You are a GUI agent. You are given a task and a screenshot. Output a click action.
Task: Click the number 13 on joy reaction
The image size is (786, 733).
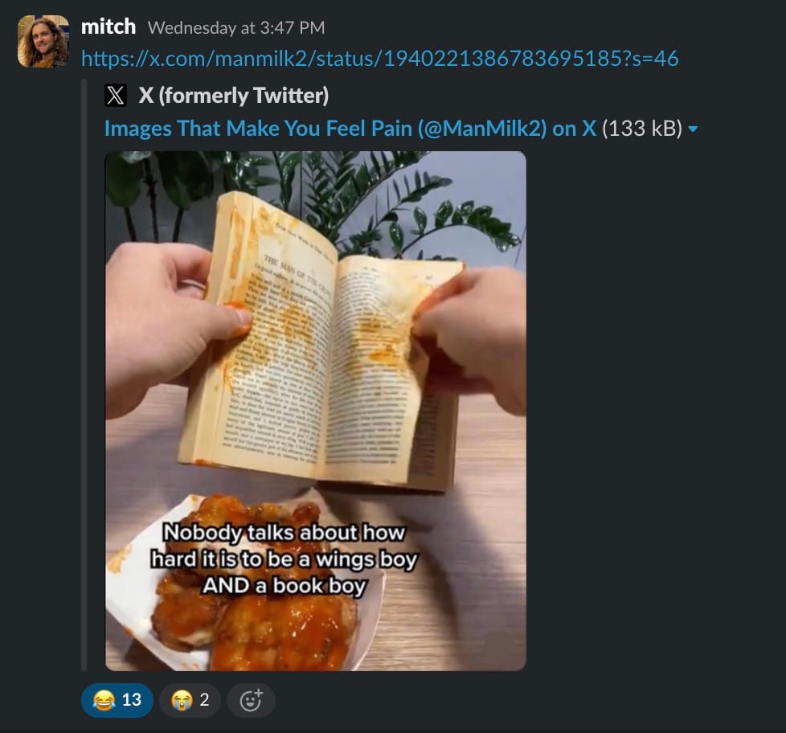tap(132, 700)
